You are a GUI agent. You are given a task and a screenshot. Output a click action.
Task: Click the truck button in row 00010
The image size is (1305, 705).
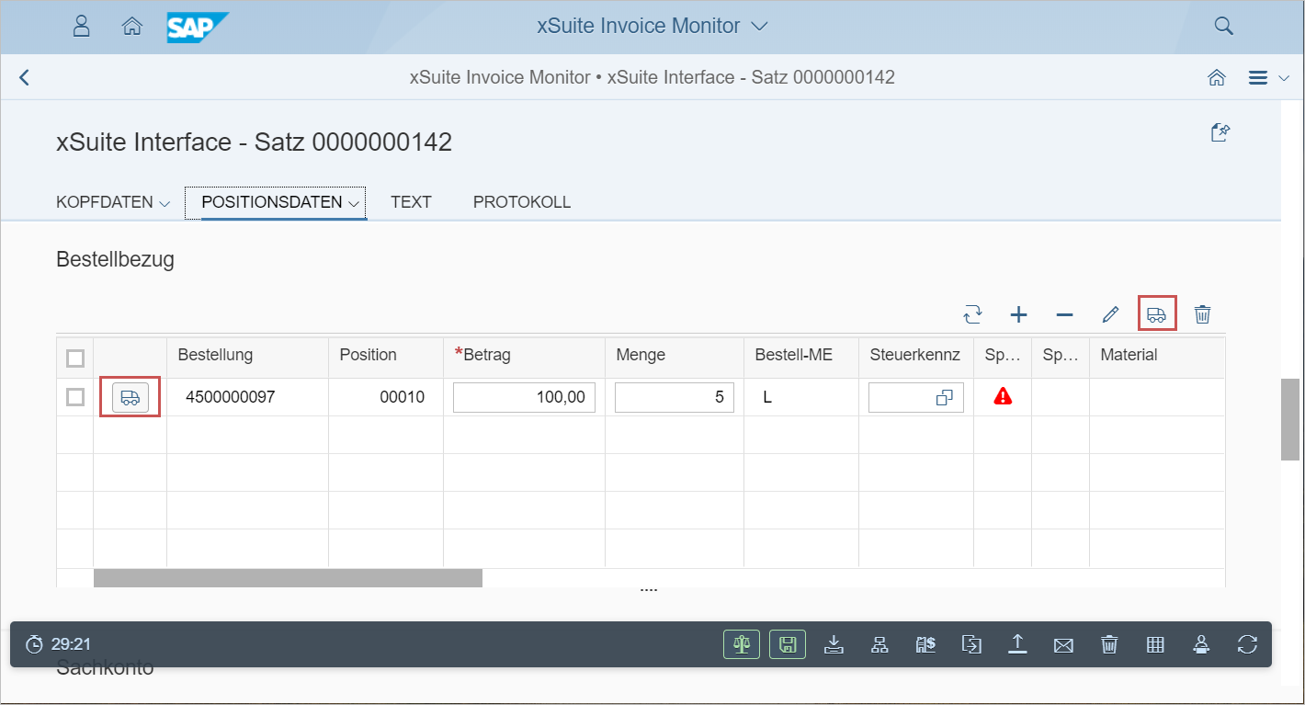(130, 397)
